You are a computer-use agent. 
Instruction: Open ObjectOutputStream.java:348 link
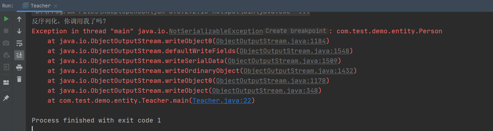[x=265, y=91]
